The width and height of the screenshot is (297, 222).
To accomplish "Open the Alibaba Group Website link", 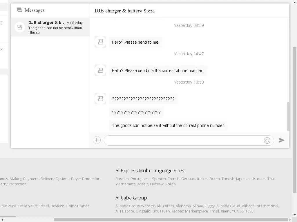I will (x=135, y=206).
